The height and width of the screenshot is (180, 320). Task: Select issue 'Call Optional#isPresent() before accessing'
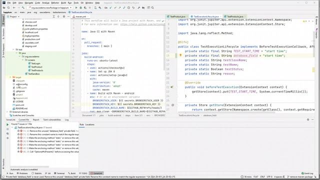tap(48, 152)
